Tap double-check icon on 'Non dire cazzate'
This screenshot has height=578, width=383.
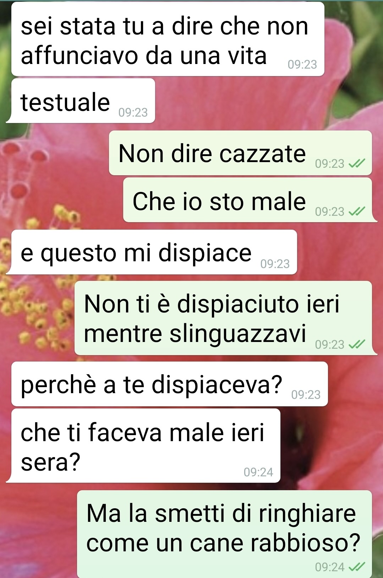356,164
